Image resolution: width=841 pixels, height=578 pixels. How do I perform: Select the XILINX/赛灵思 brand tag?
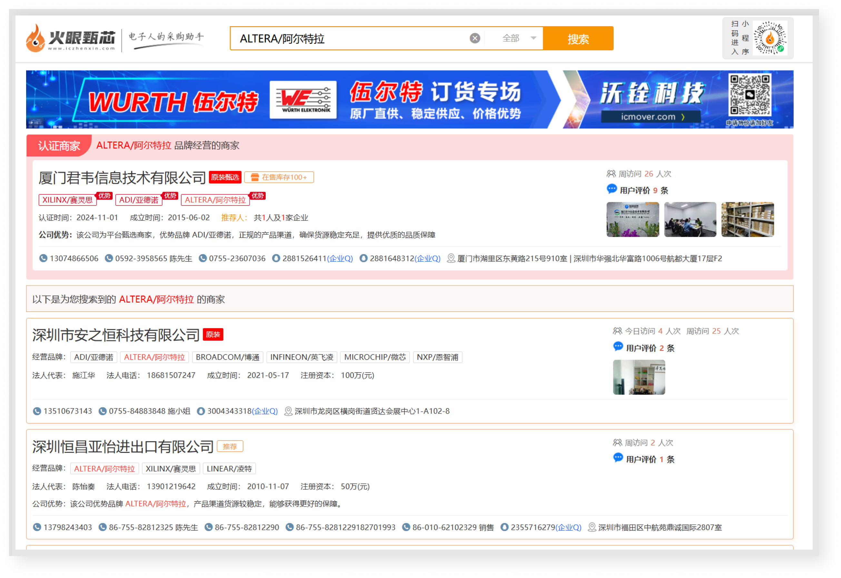click(x=68, y=200)
